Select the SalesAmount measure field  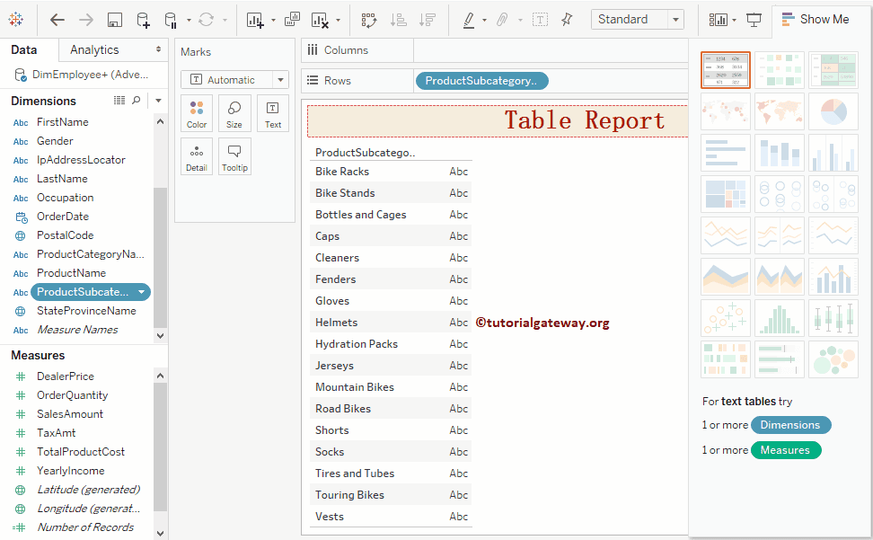click(x=70, y=414)
